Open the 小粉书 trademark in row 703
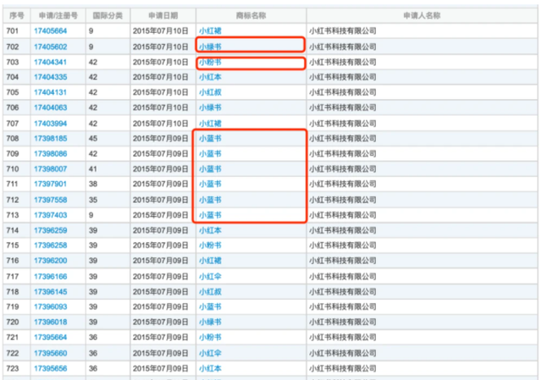This screenshot has height=380, width=542. point(210,63)
